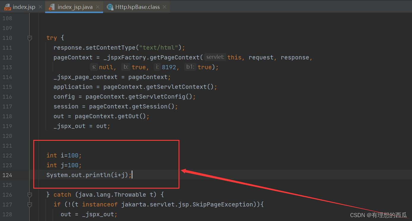Open the HttpJspBase.class tab
The height and width of the screenshot is (221, 412).
coord(137,7)
